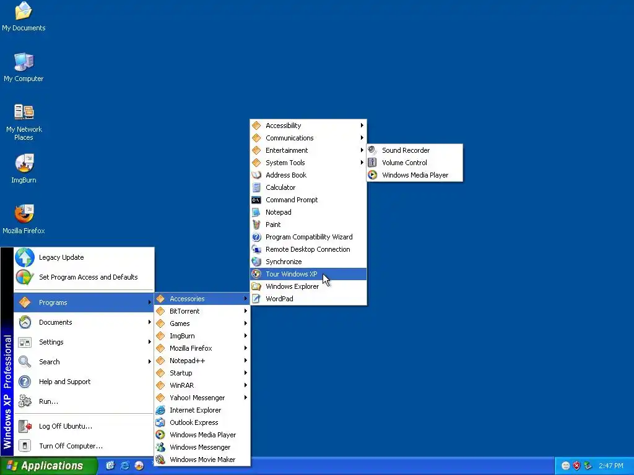Click the first quick launch icon beside Applications button

(110, 466)
